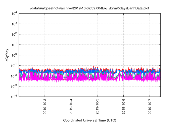Click the plot title file path text
The width and height of the screenshot is (177, 123).
click(x=90, y=8)
